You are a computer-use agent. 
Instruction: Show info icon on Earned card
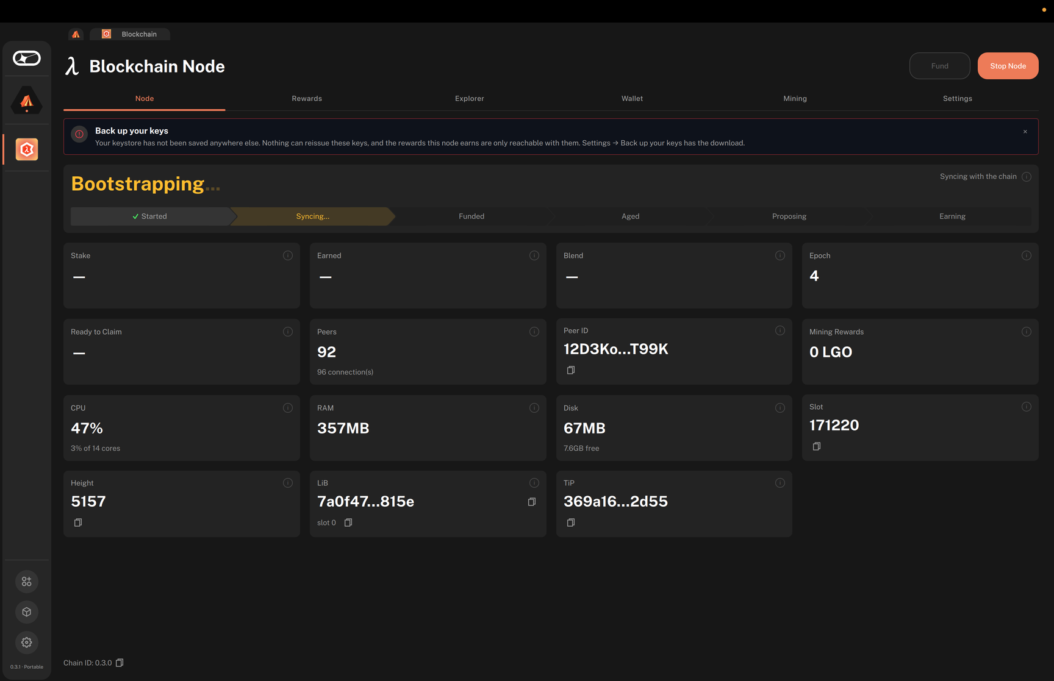click(534, 255)
